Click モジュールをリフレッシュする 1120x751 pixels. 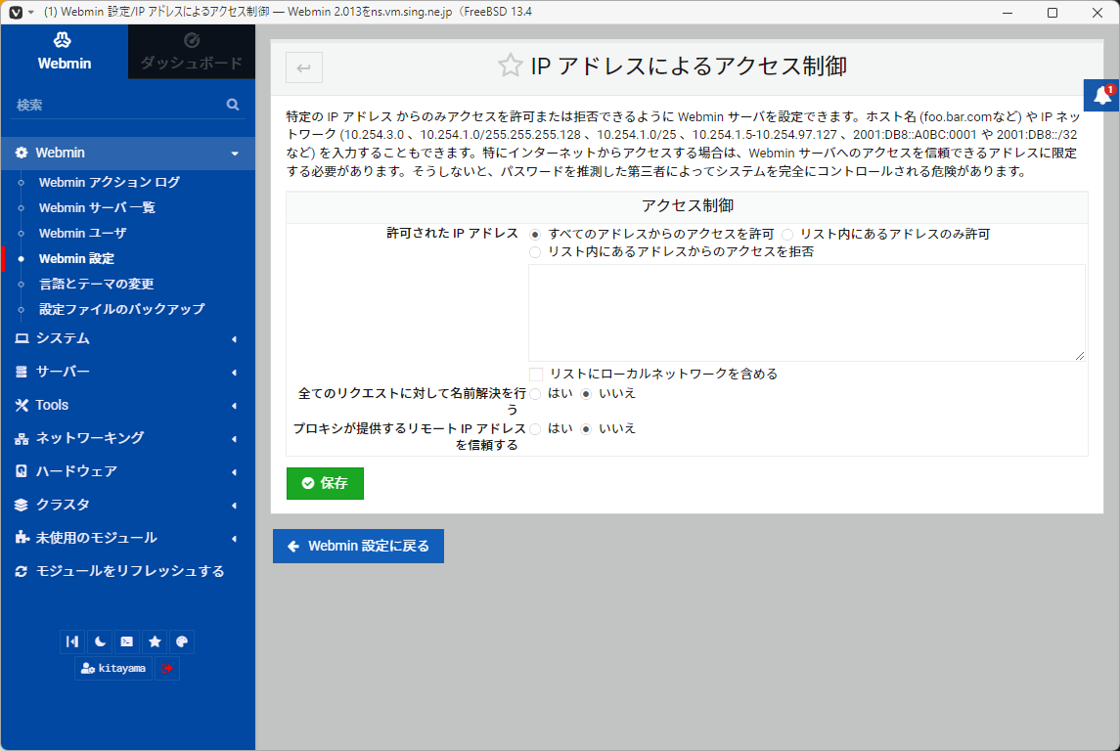[x=128, y=571]
